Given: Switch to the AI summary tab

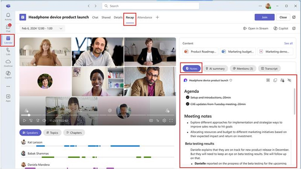Looking at the screenshot, I should pyautogui.click(x=215, y=69).
